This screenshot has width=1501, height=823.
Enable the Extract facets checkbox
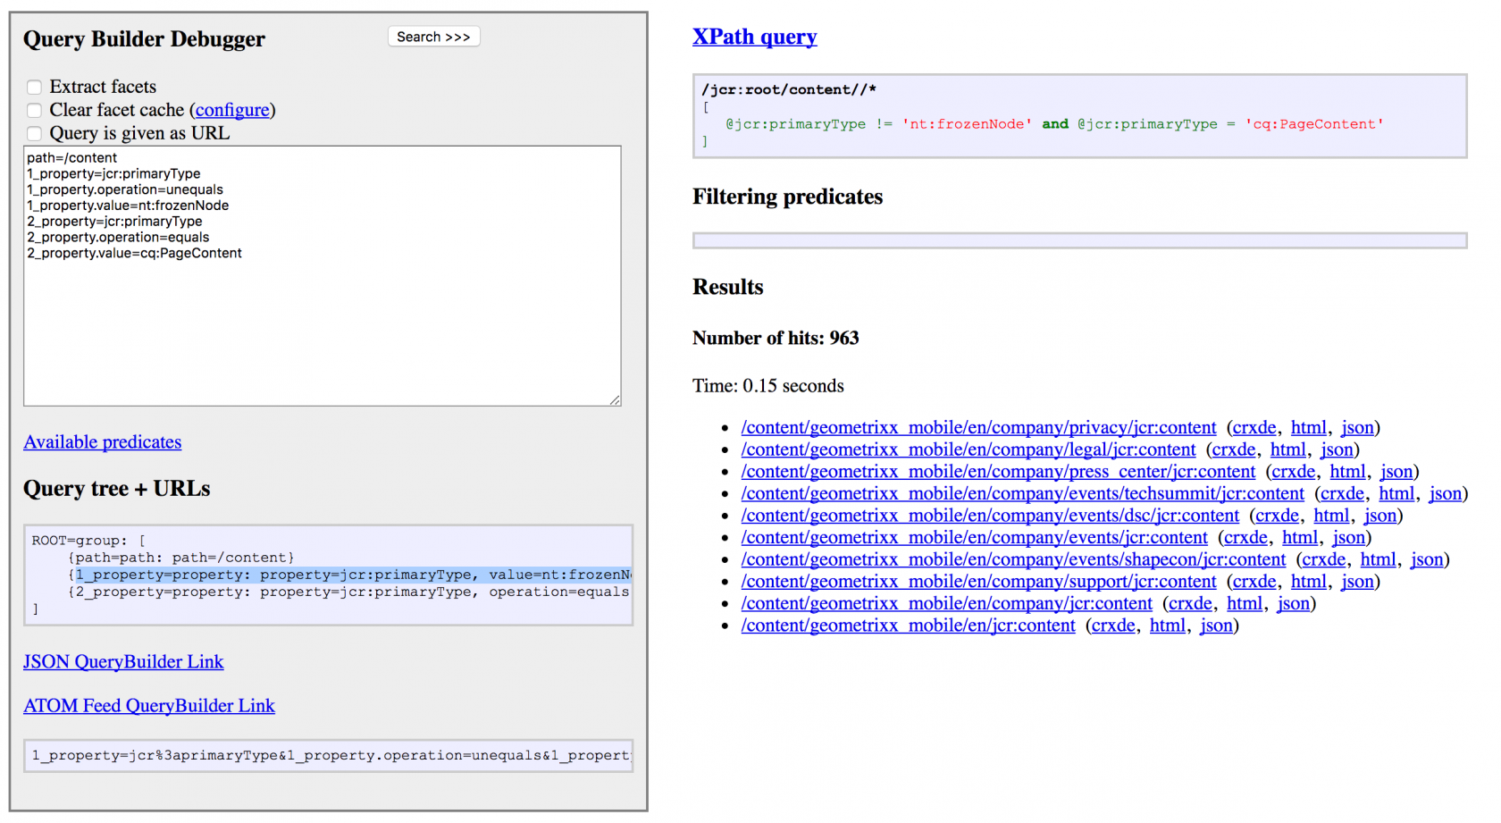coord(34,87)
